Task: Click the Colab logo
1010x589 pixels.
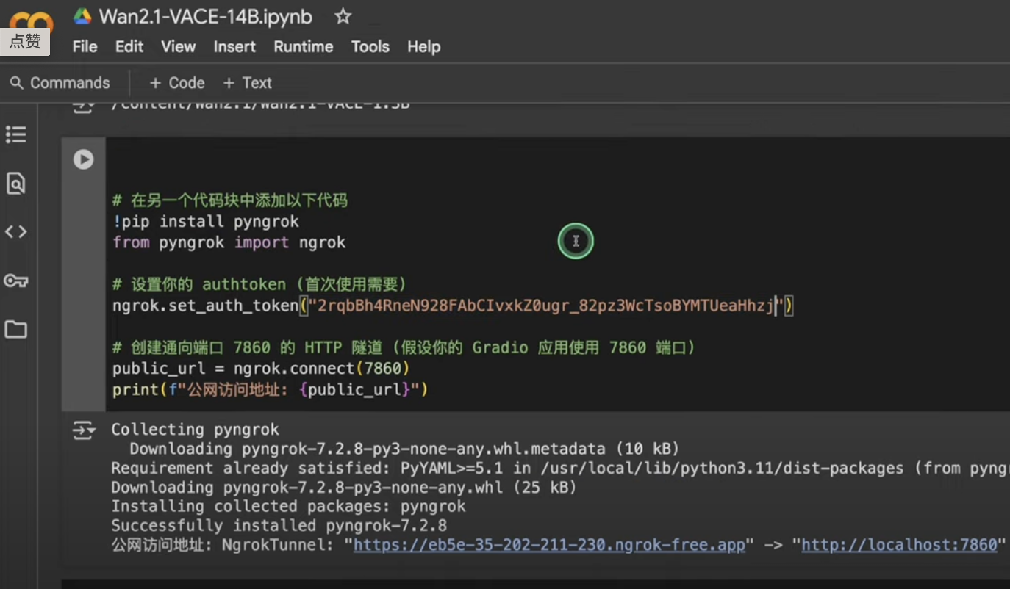Action: click(31, 22)
